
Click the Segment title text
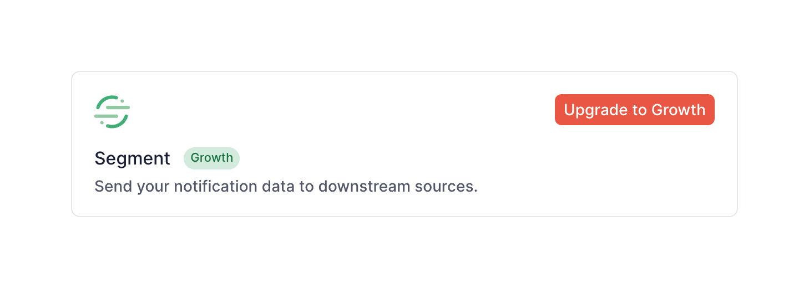tap(132, 158)
